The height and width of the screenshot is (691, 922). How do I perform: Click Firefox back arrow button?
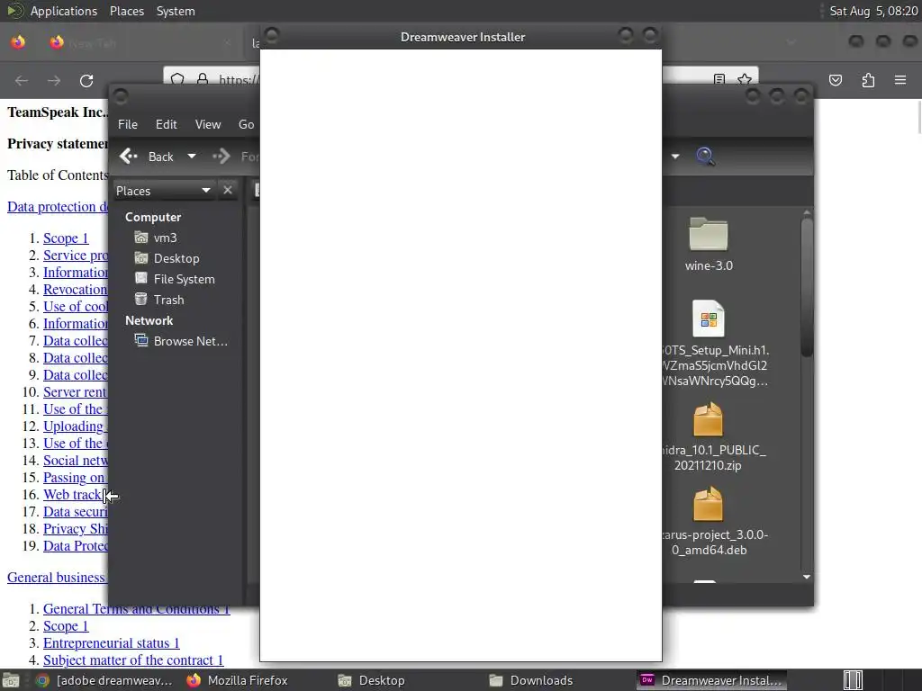22,80
